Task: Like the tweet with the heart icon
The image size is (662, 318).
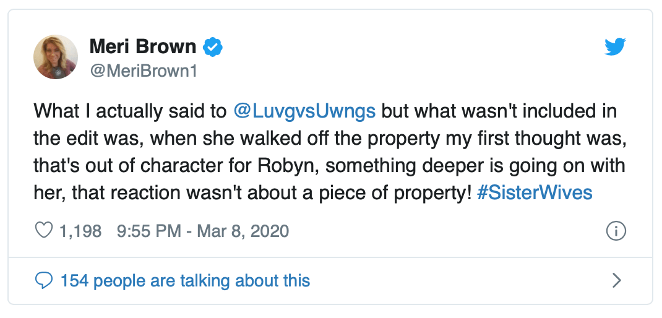Action: coord(43,231)
